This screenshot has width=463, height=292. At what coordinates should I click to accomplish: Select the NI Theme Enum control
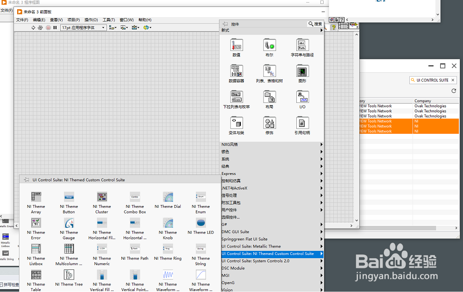point(201,197)
